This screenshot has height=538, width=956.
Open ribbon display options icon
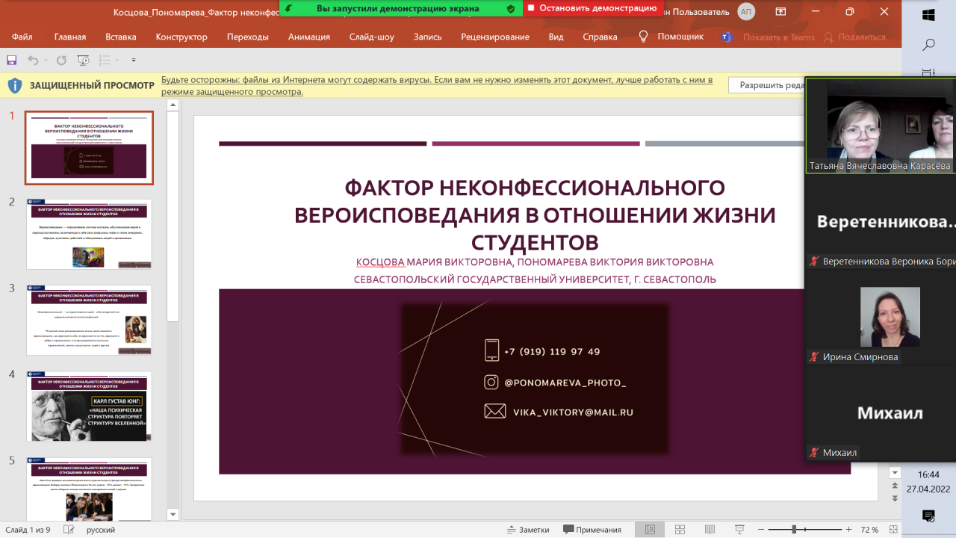click(x=780, y=12)
